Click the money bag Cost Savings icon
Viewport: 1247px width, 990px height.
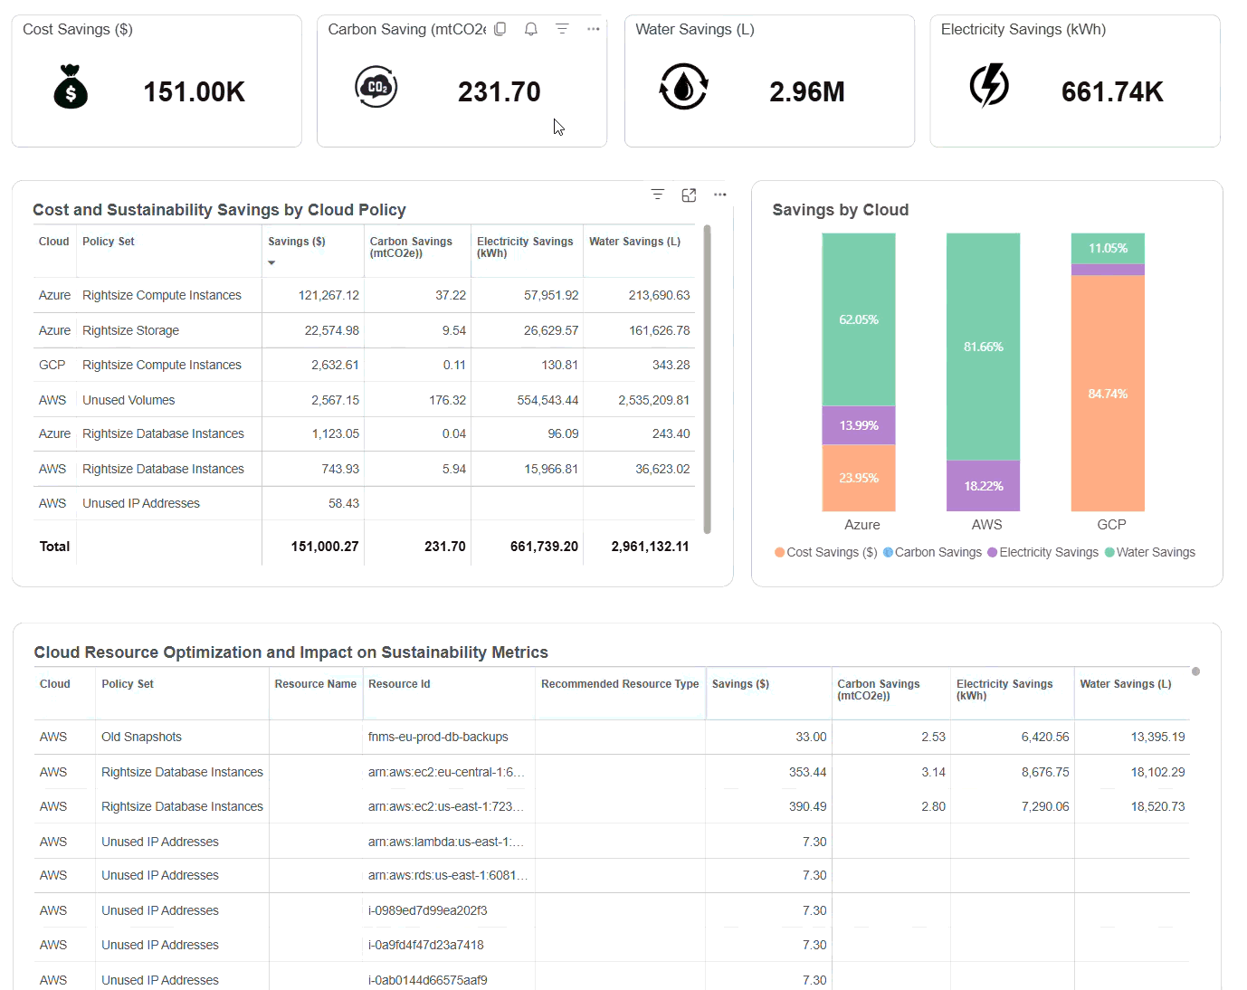click(x=71, y=87)
